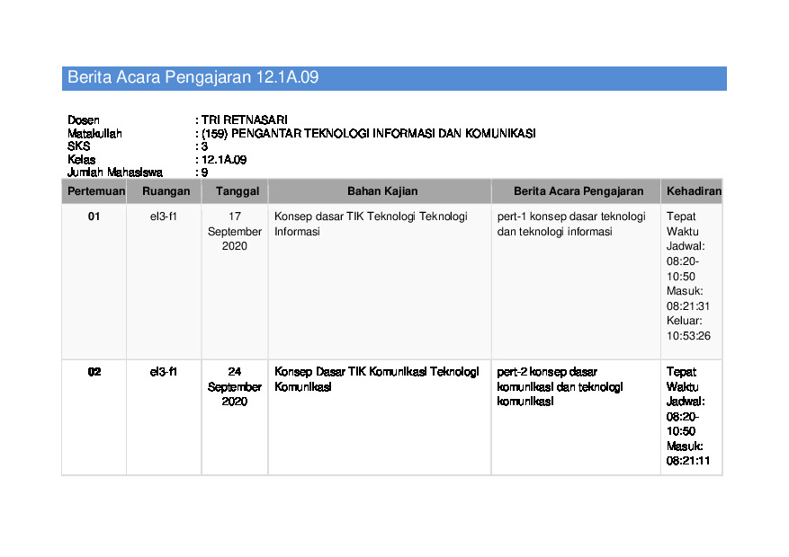This screenshot has width=789, height=557.
Task: Click the room 'el3-f1' in row 01
Action: [164, 217]
